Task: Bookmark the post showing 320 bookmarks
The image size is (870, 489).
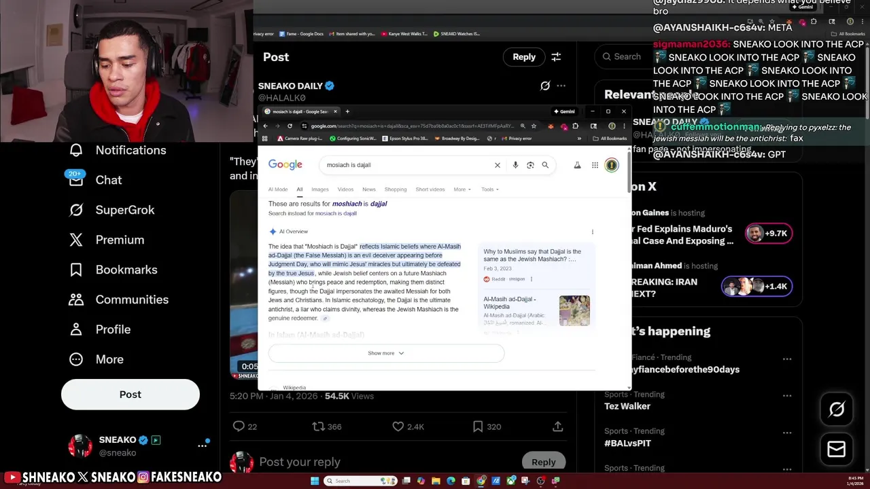Action: (478, 427)
